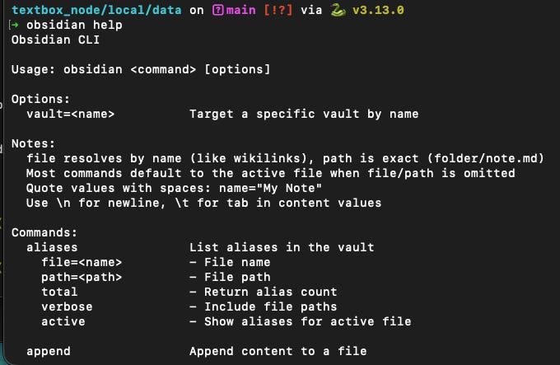Click the vault=<name> option
This screenshot has width=560, height=365.
(x=70, y=114)
